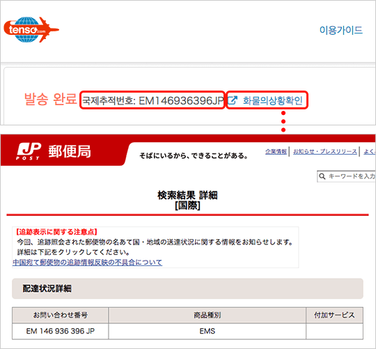376x349 pixels.
Task: Click the external link icon beside 화물의상황확인
Action: coord(233,100)
